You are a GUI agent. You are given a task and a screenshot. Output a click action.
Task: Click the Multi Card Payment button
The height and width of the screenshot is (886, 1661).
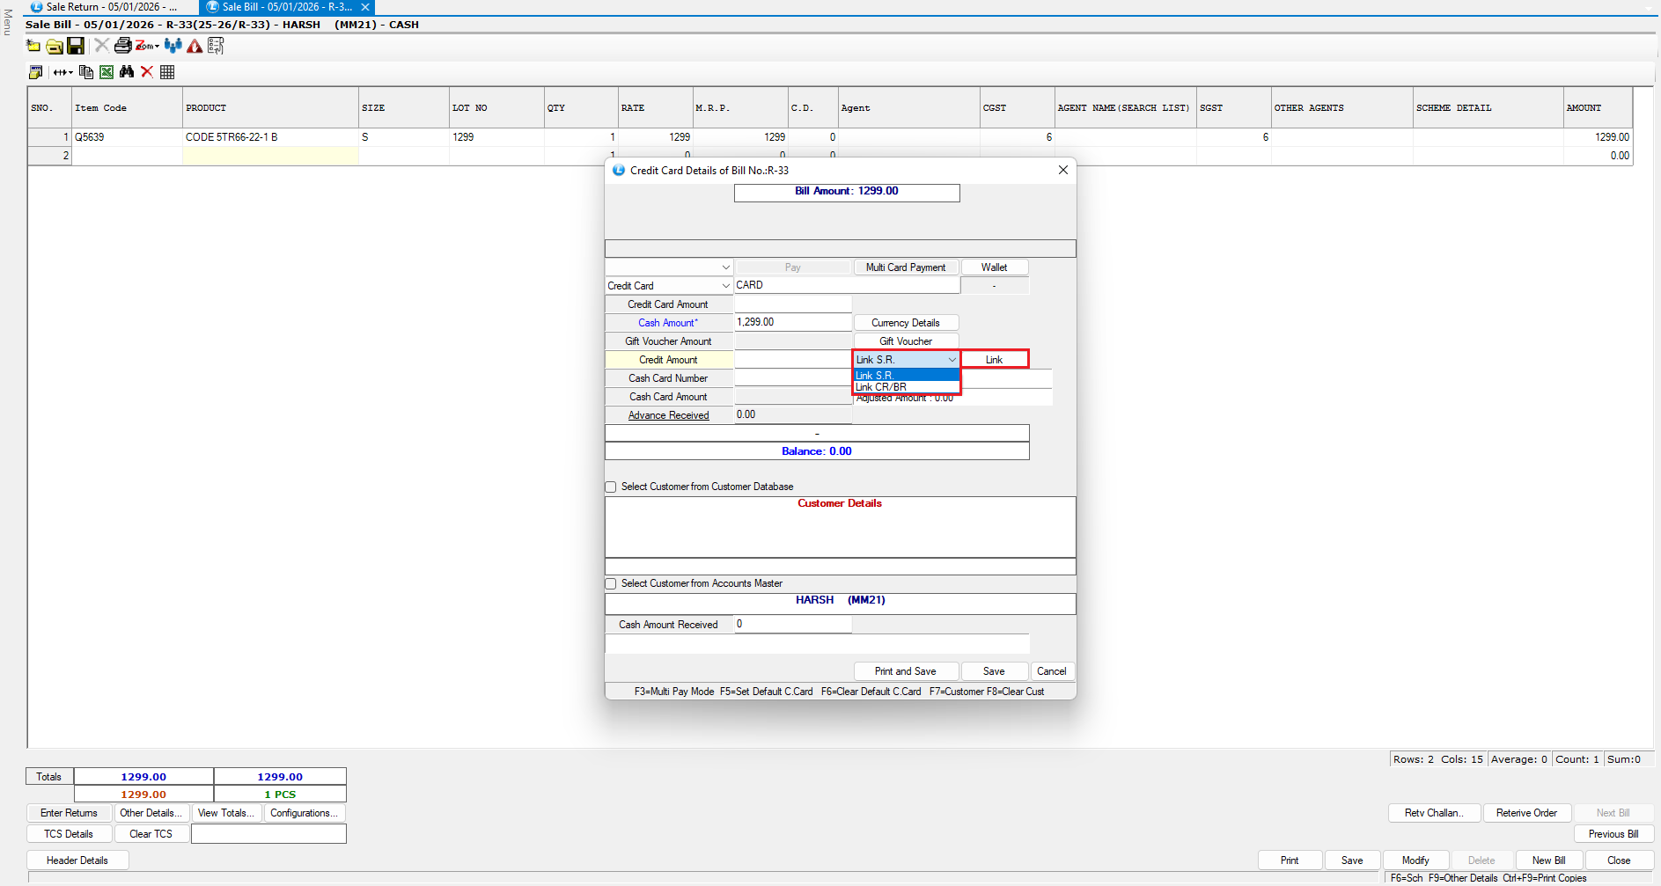point(905,267)
